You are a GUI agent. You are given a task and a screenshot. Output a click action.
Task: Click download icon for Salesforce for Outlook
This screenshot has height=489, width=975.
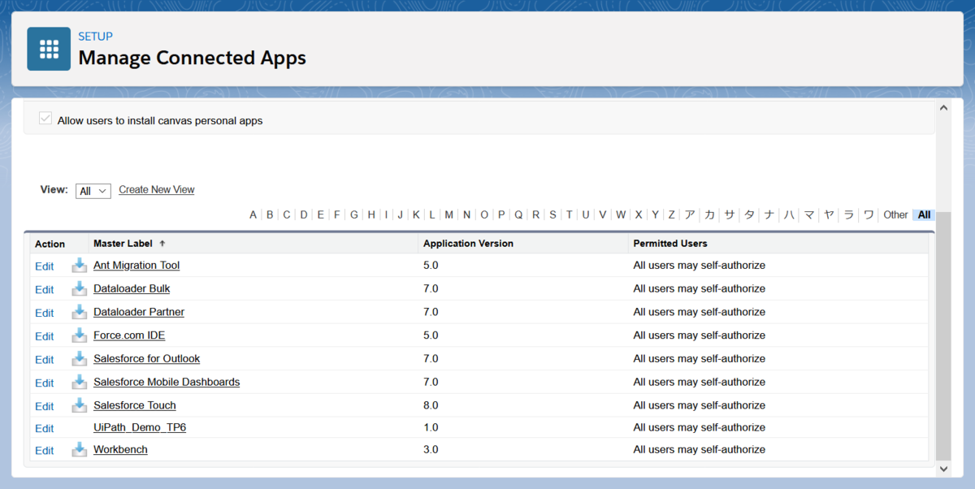tap(79, 358)
